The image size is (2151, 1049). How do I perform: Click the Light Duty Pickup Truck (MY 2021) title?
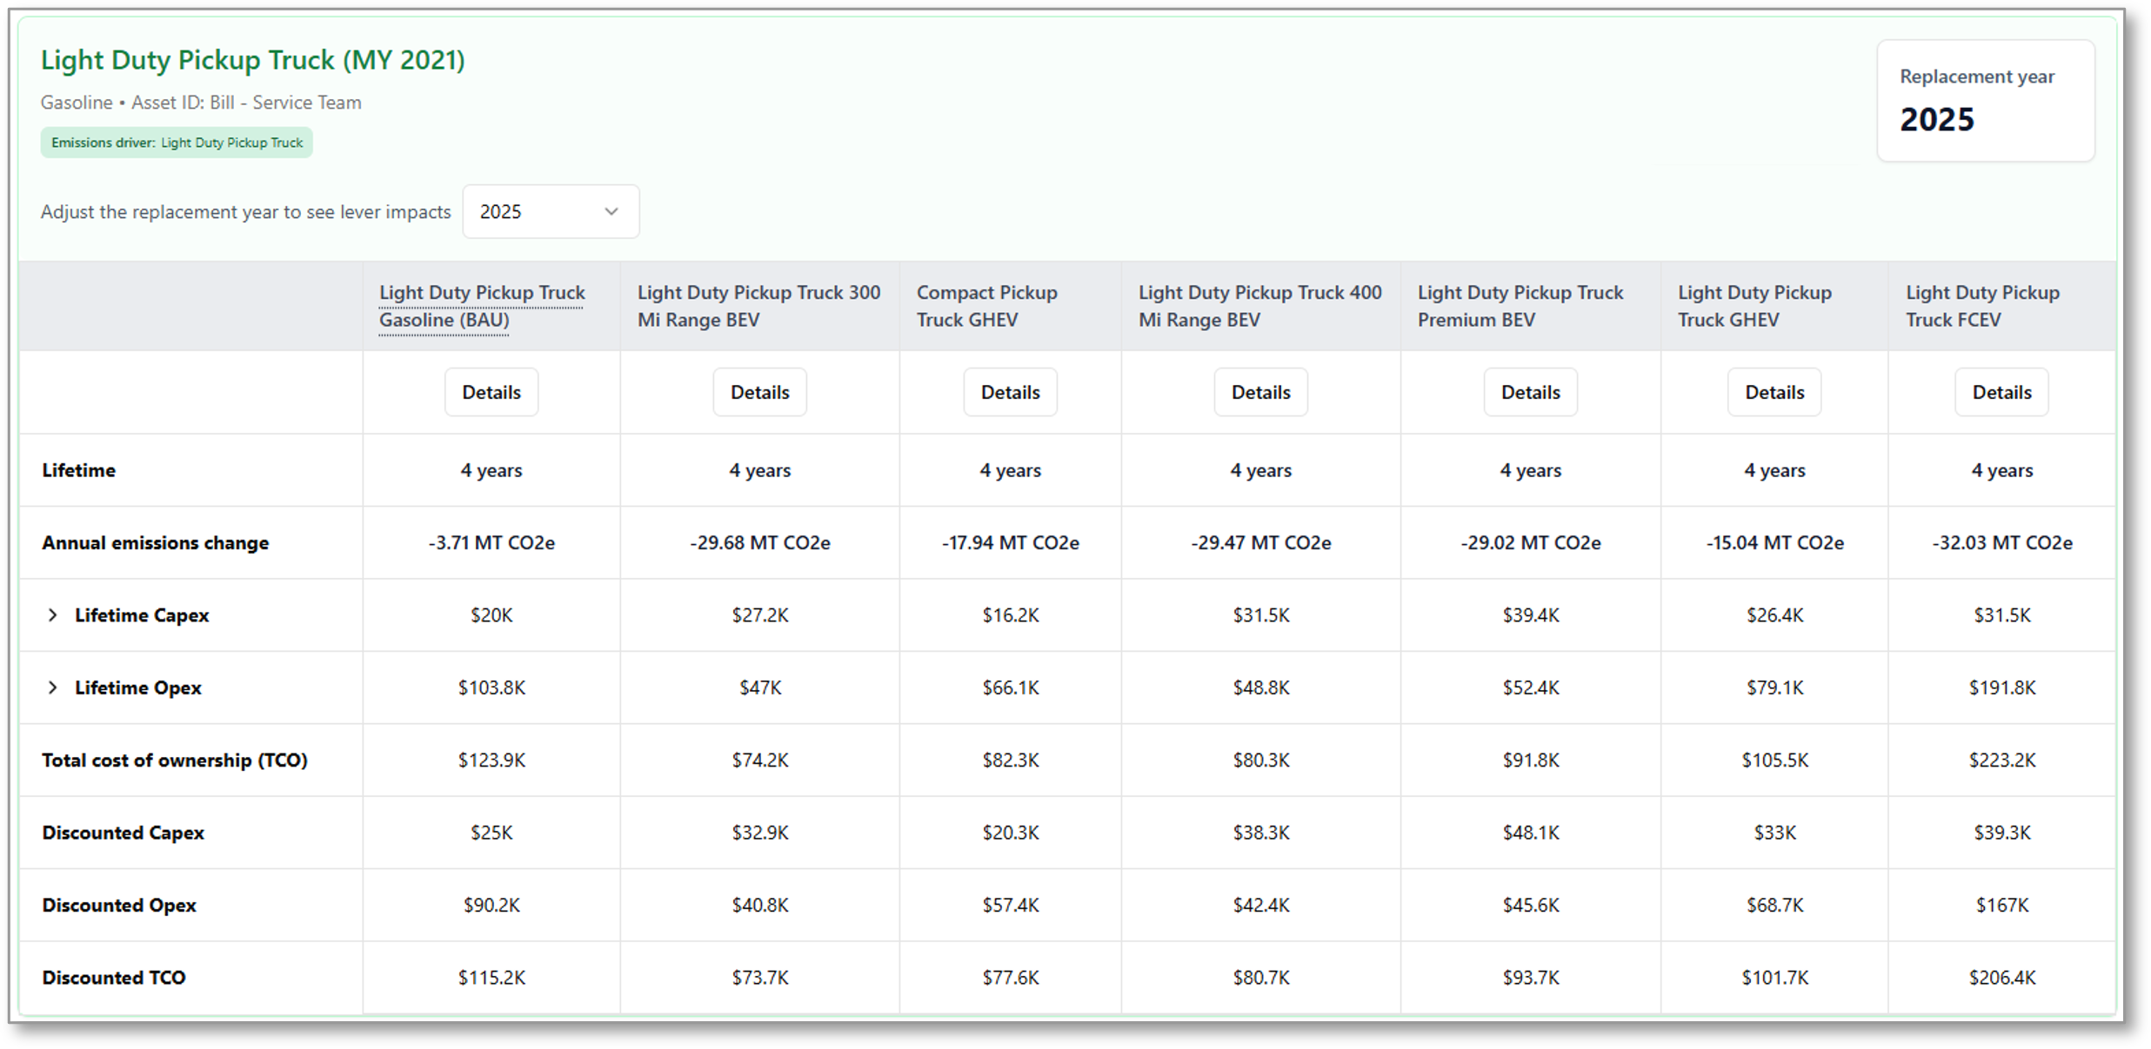(x=252, y=60)
